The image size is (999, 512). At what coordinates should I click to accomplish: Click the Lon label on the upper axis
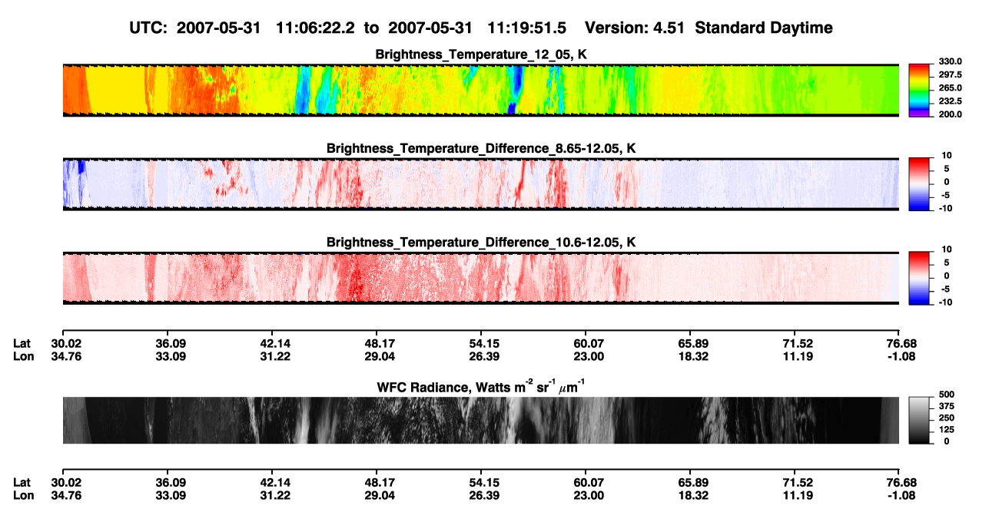point(23,356)
